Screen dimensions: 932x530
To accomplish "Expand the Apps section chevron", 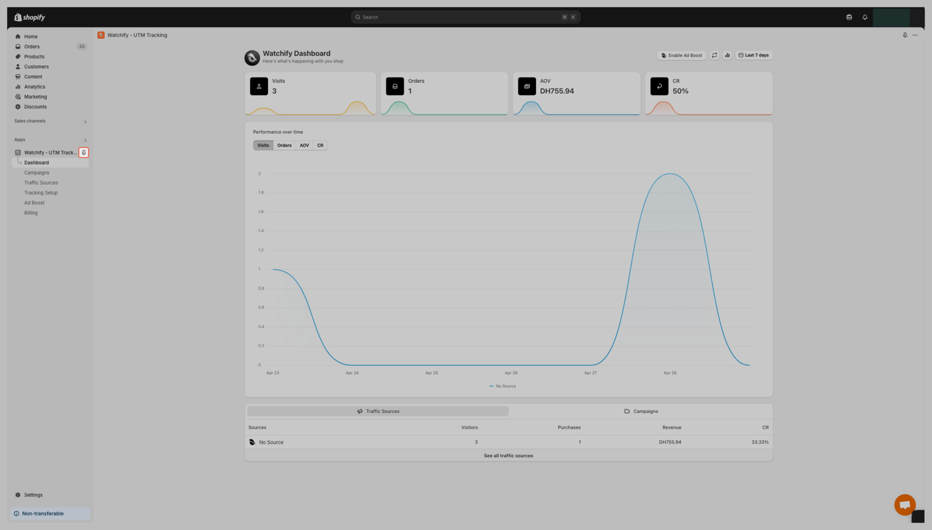I will click(x=85, y=140).
